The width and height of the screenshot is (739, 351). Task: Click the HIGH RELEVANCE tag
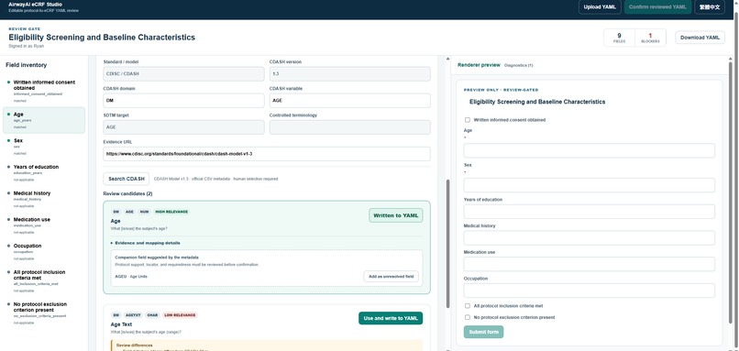(x=171, y=212)
